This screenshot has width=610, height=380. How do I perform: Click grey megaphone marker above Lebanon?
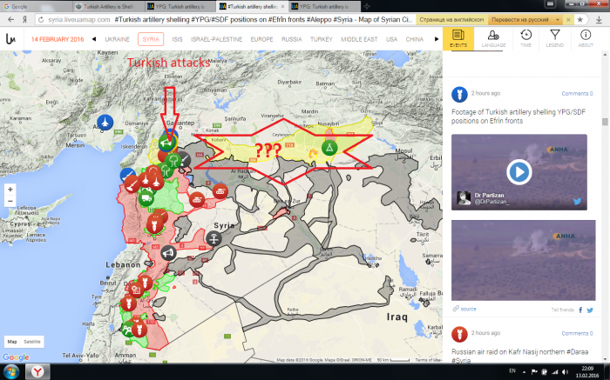pyautogui.click(x=168, y=253)
